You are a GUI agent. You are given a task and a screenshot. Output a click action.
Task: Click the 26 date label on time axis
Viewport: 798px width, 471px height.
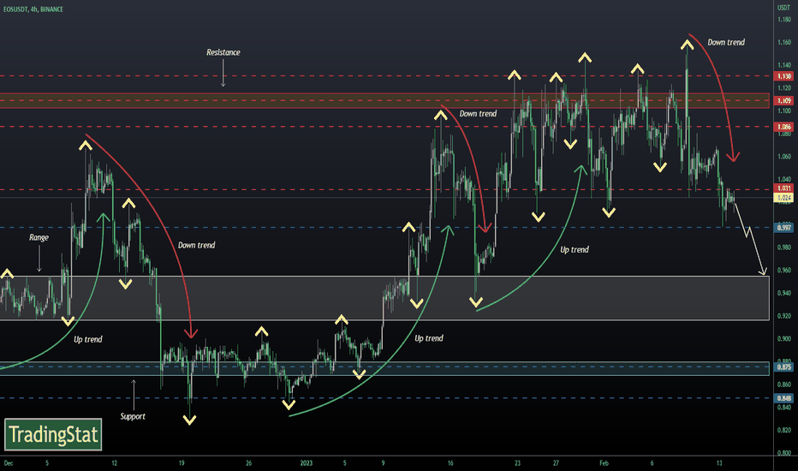click(248, 463)
